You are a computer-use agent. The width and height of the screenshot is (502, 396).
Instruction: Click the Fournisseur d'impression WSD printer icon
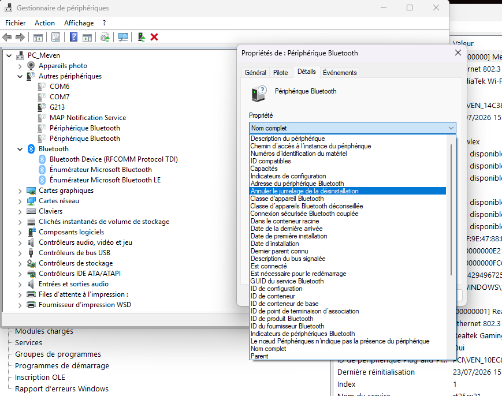point(31,305)
